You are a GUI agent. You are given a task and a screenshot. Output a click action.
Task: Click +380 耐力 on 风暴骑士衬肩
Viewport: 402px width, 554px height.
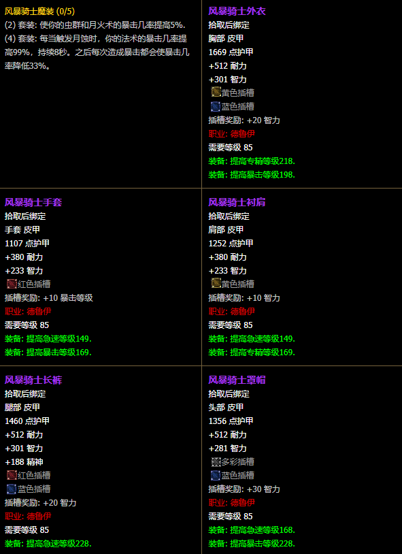click(x=227, y=257)
